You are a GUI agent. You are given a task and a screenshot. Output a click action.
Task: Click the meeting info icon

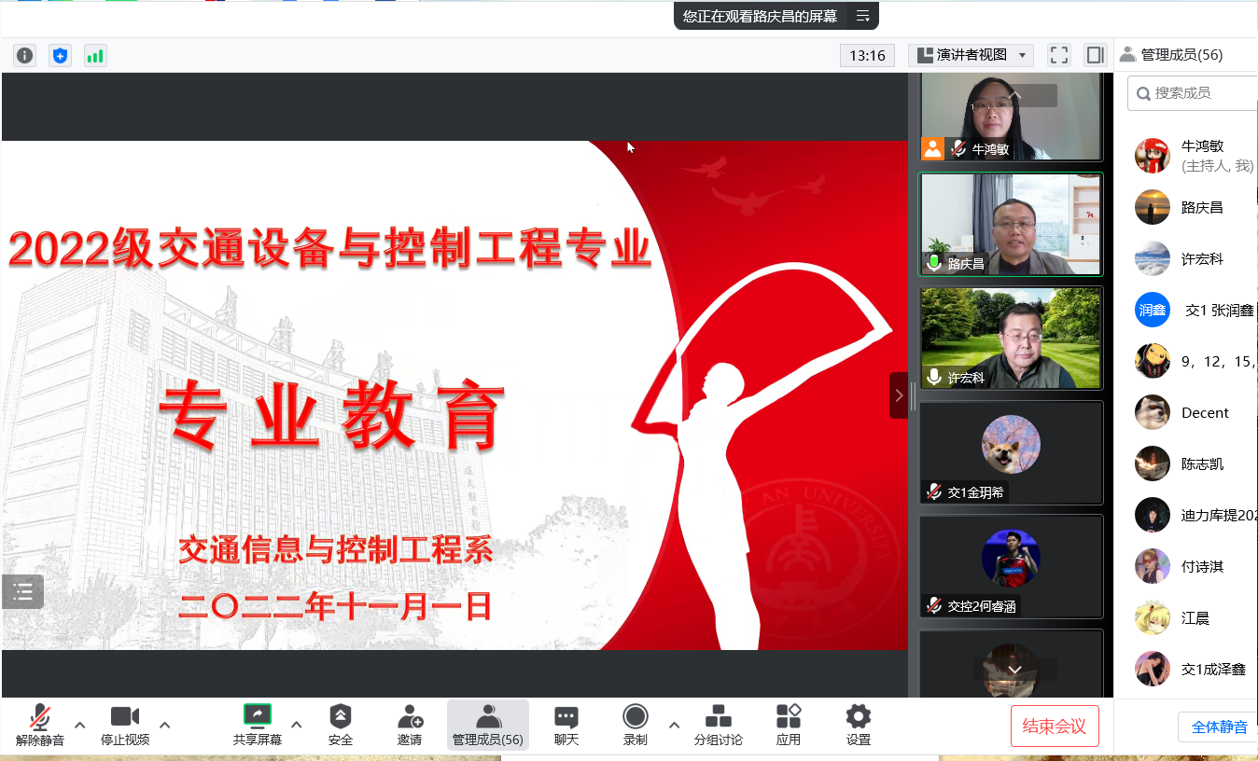(24, 56)
